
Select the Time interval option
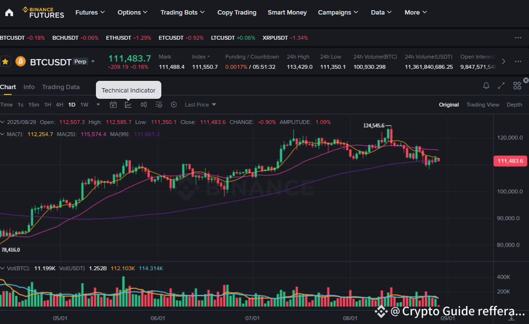pos(6,105)
